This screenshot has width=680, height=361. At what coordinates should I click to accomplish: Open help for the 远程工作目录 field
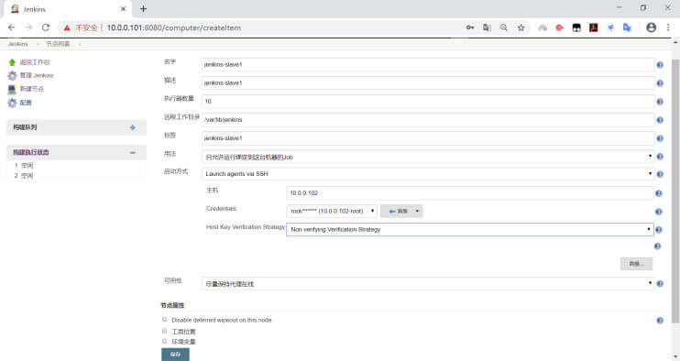pyautogui.click(x=660, y=120)
